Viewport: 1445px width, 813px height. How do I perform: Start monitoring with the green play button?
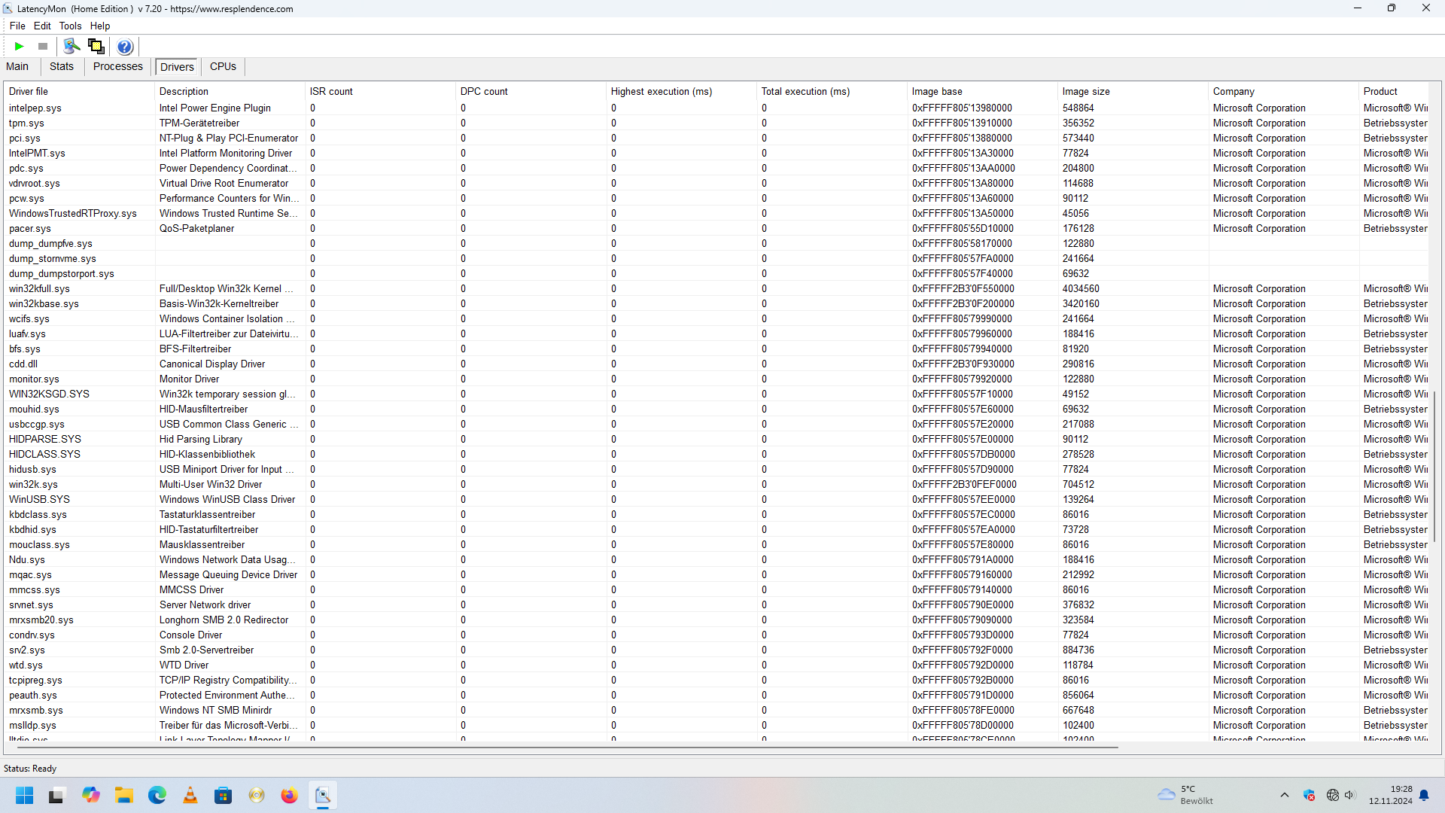click(x=20, y=47)
